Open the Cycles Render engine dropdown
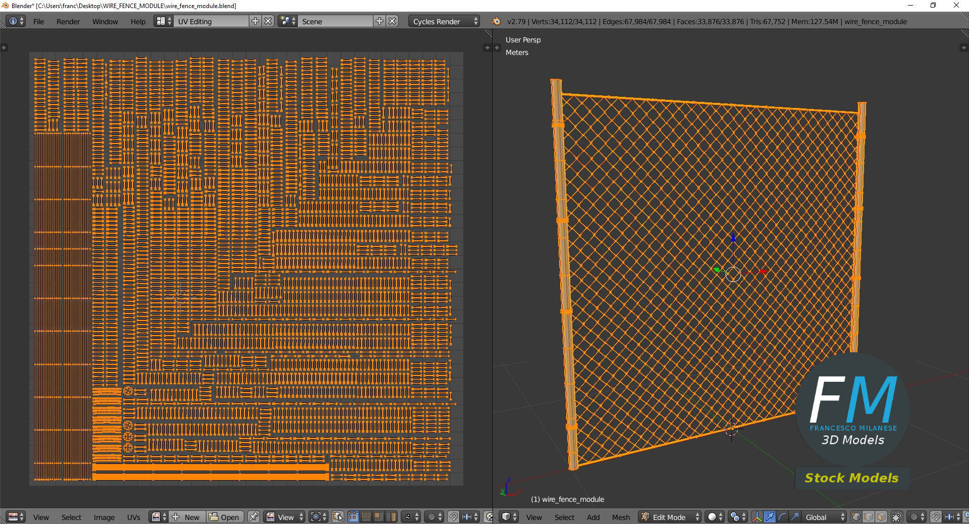Viewport: 969px width, 524px height. pyautogui.click(x=444, y=21)
